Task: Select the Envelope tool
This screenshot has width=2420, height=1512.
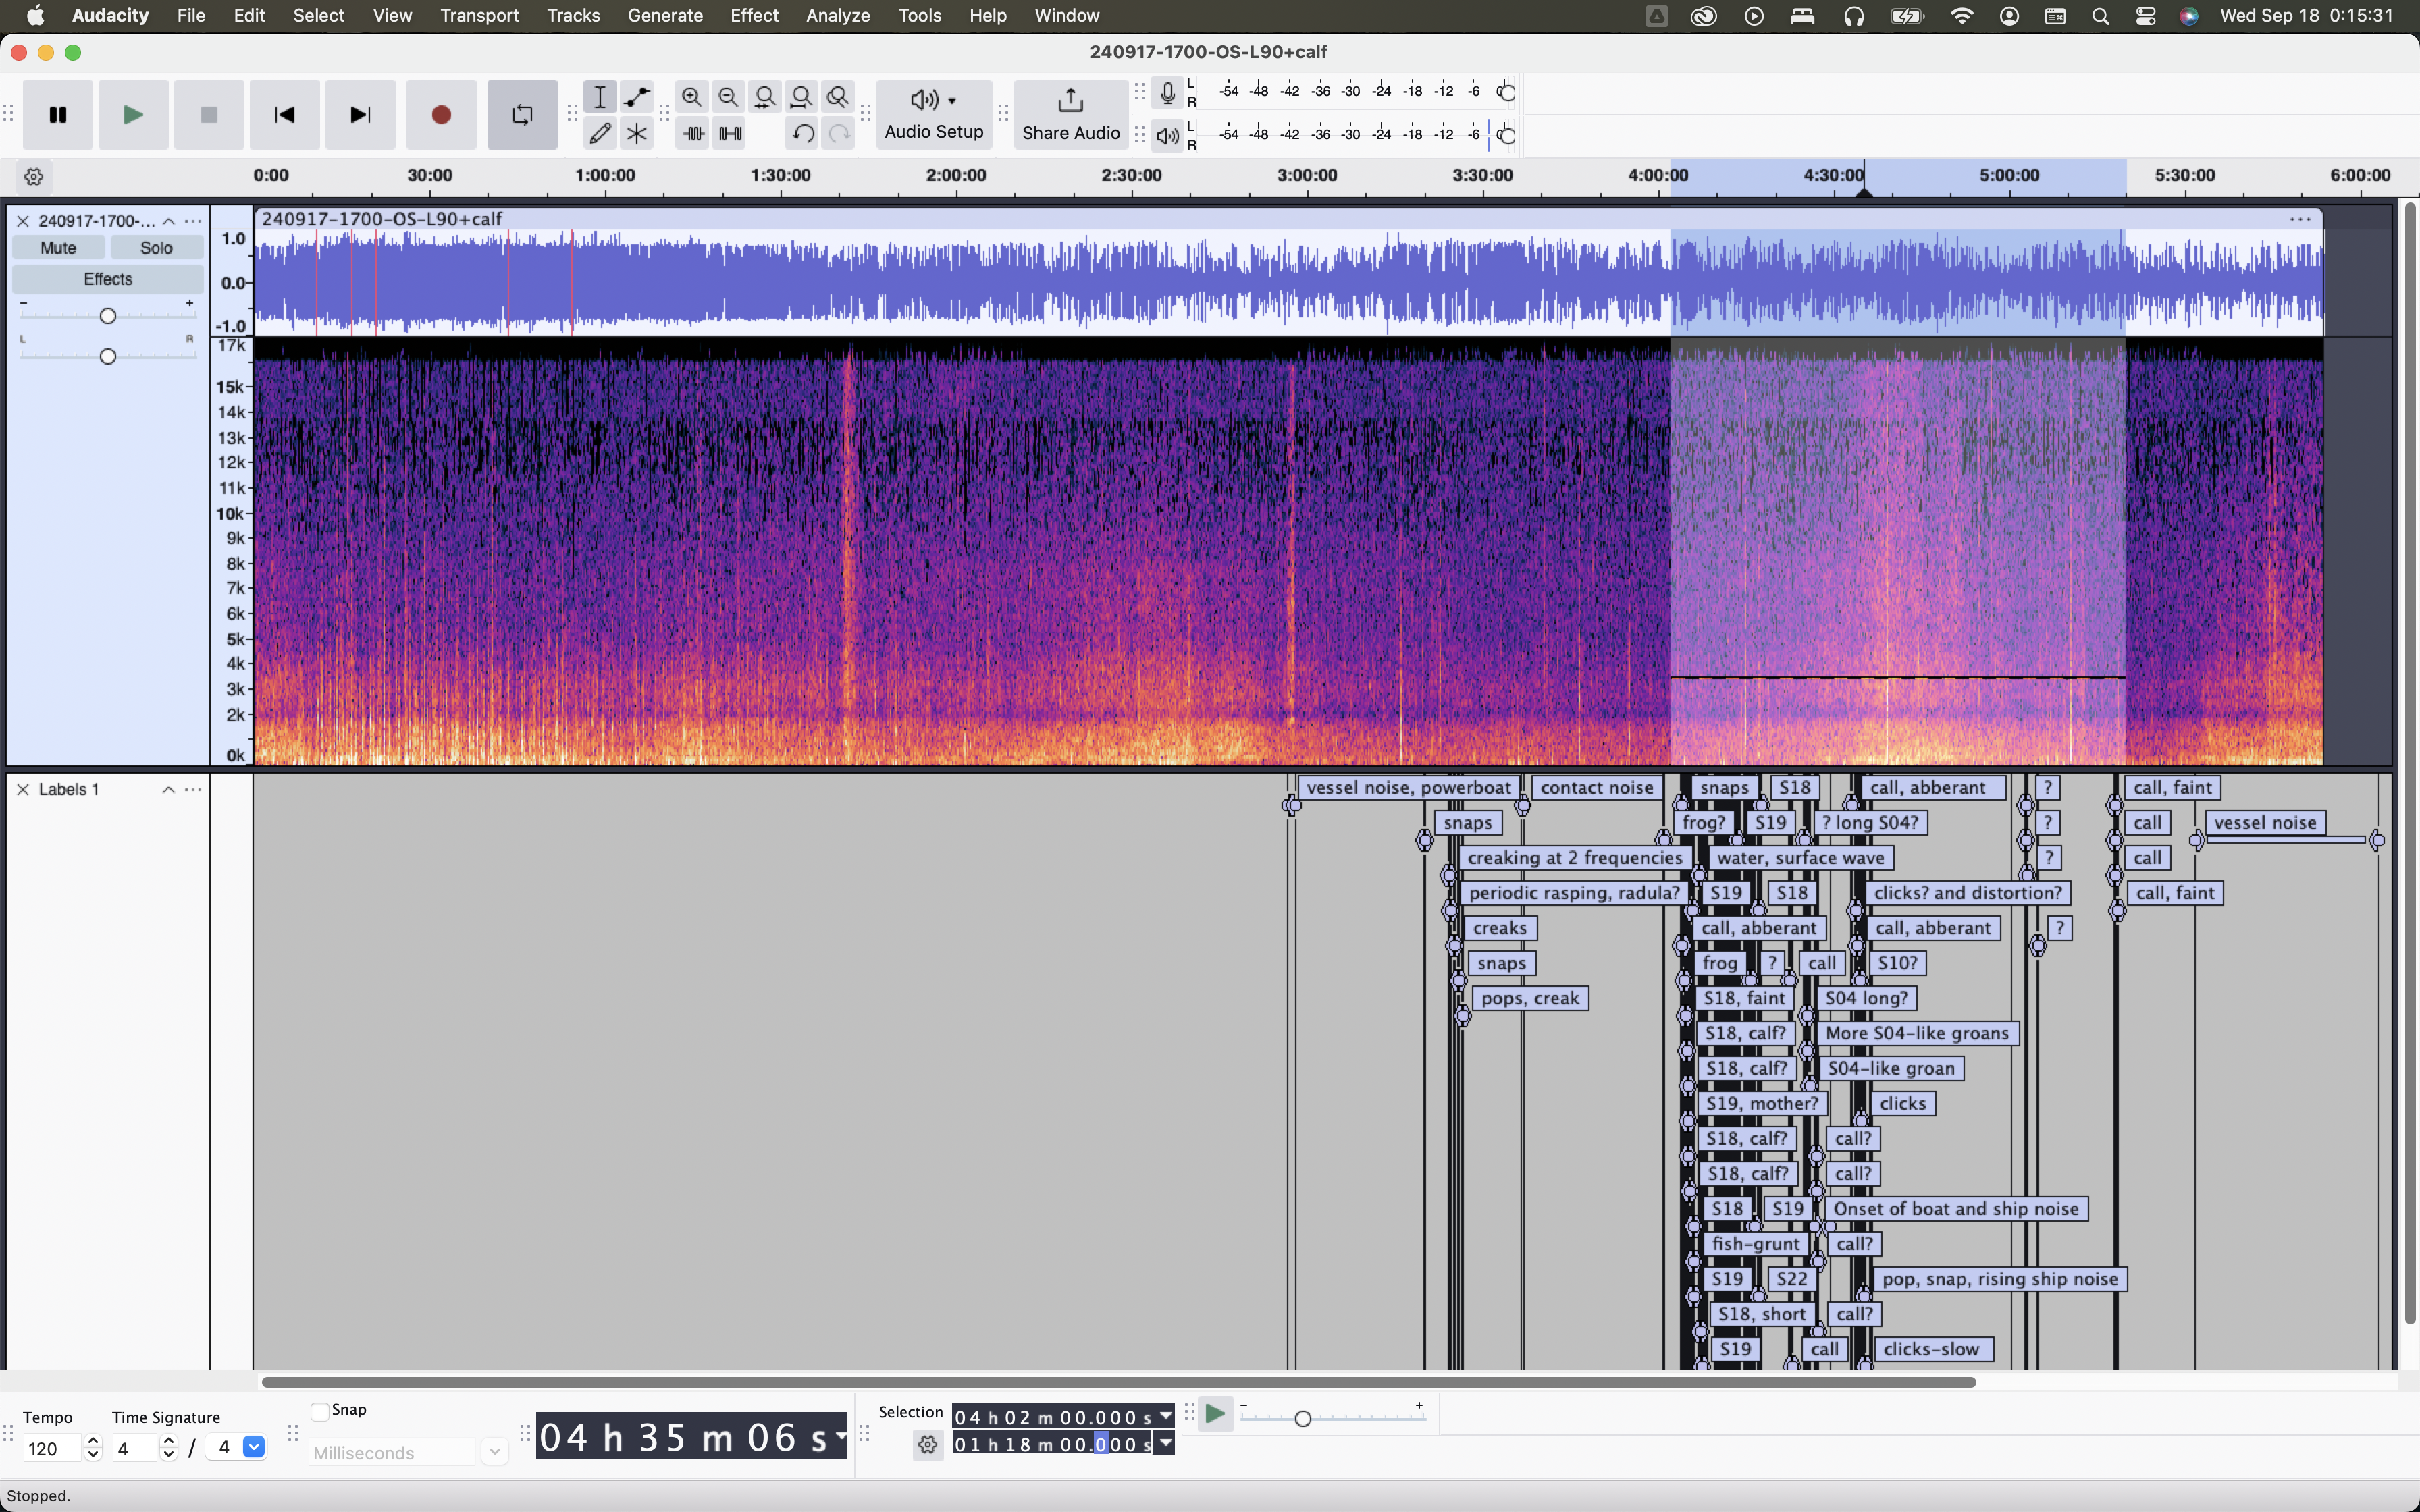Action: (636, 97)
